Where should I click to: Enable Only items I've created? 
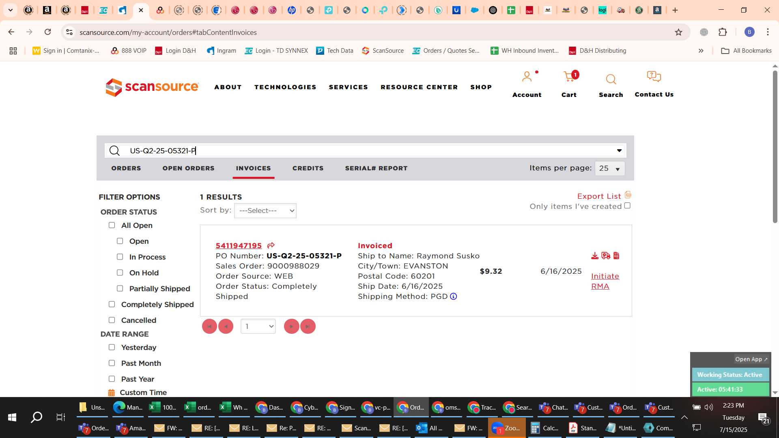click(627, 206)
